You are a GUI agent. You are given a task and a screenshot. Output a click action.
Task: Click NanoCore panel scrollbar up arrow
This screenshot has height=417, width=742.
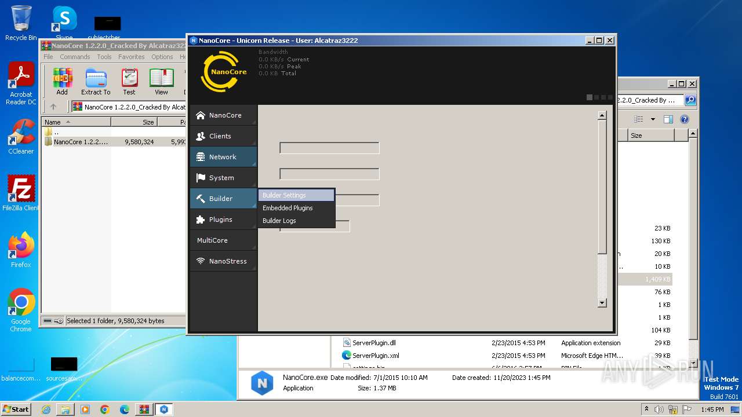coord(602,115)
